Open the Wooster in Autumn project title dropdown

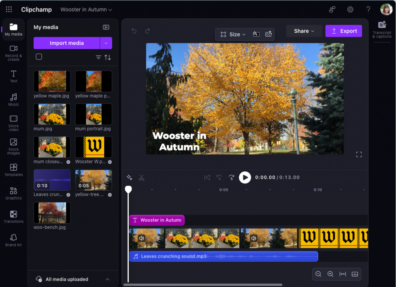pos(86,10)
